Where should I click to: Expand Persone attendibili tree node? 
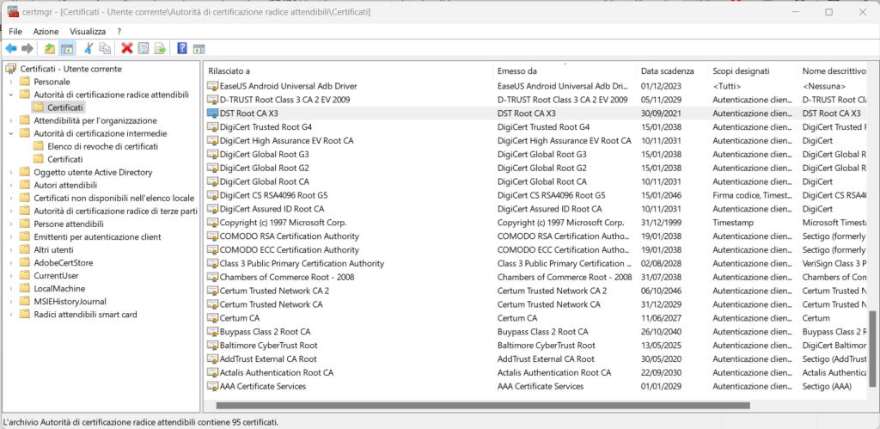click(10, 224)
